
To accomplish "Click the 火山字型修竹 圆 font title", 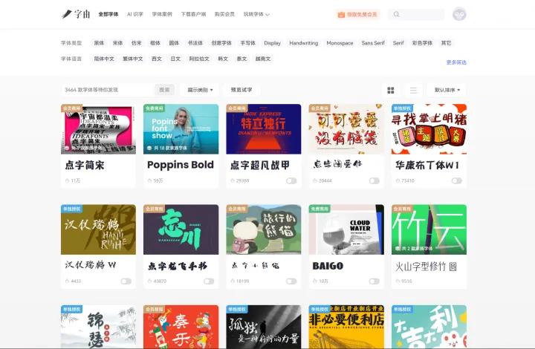I will tap(426, 266).
